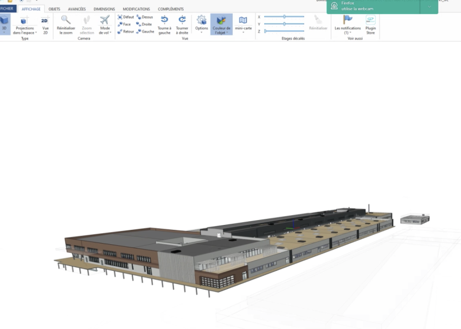Switch to the Gauche side view
Screen dimensions: 461x329
(145, 32)
